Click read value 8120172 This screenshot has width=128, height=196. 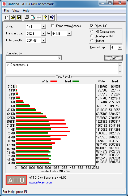click(114, 133)
